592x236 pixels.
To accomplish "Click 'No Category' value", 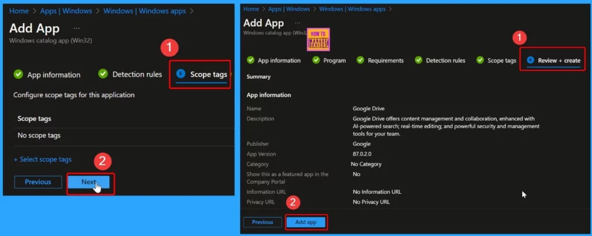I will (x=366, y=164).
